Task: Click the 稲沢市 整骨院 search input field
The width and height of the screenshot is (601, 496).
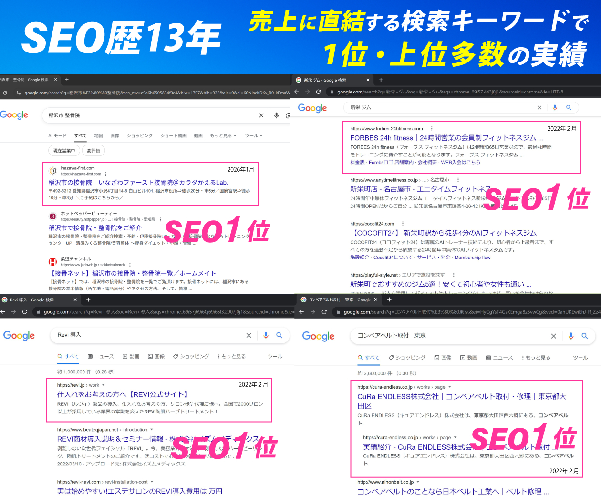Action: point(150,115)
